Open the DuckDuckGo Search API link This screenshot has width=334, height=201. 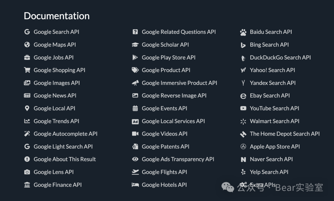[x=280, y=58]
